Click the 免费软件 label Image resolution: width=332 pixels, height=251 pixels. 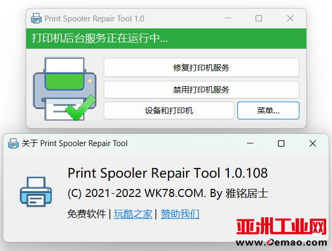coord(87,214)
